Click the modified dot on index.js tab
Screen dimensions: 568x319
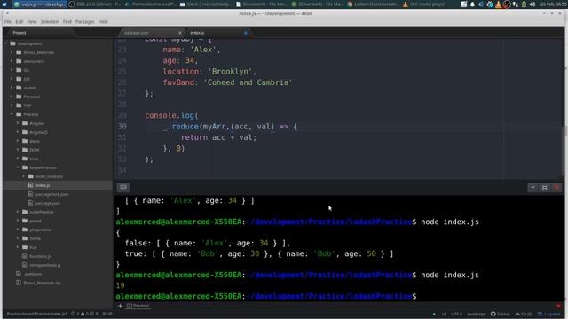pos(246,33)
